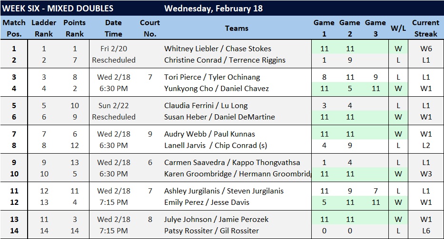Click the W3 current streak cell
444x239 pixels.
pyautogui.click(x=425, y=174)
